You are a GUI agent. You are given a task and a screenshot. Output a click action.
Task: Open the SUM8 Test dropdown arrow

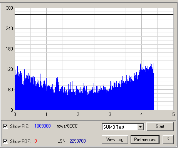pos(141,127)
